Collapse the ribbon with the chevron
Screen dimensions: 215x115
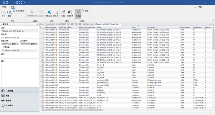(x=213, y=20)
